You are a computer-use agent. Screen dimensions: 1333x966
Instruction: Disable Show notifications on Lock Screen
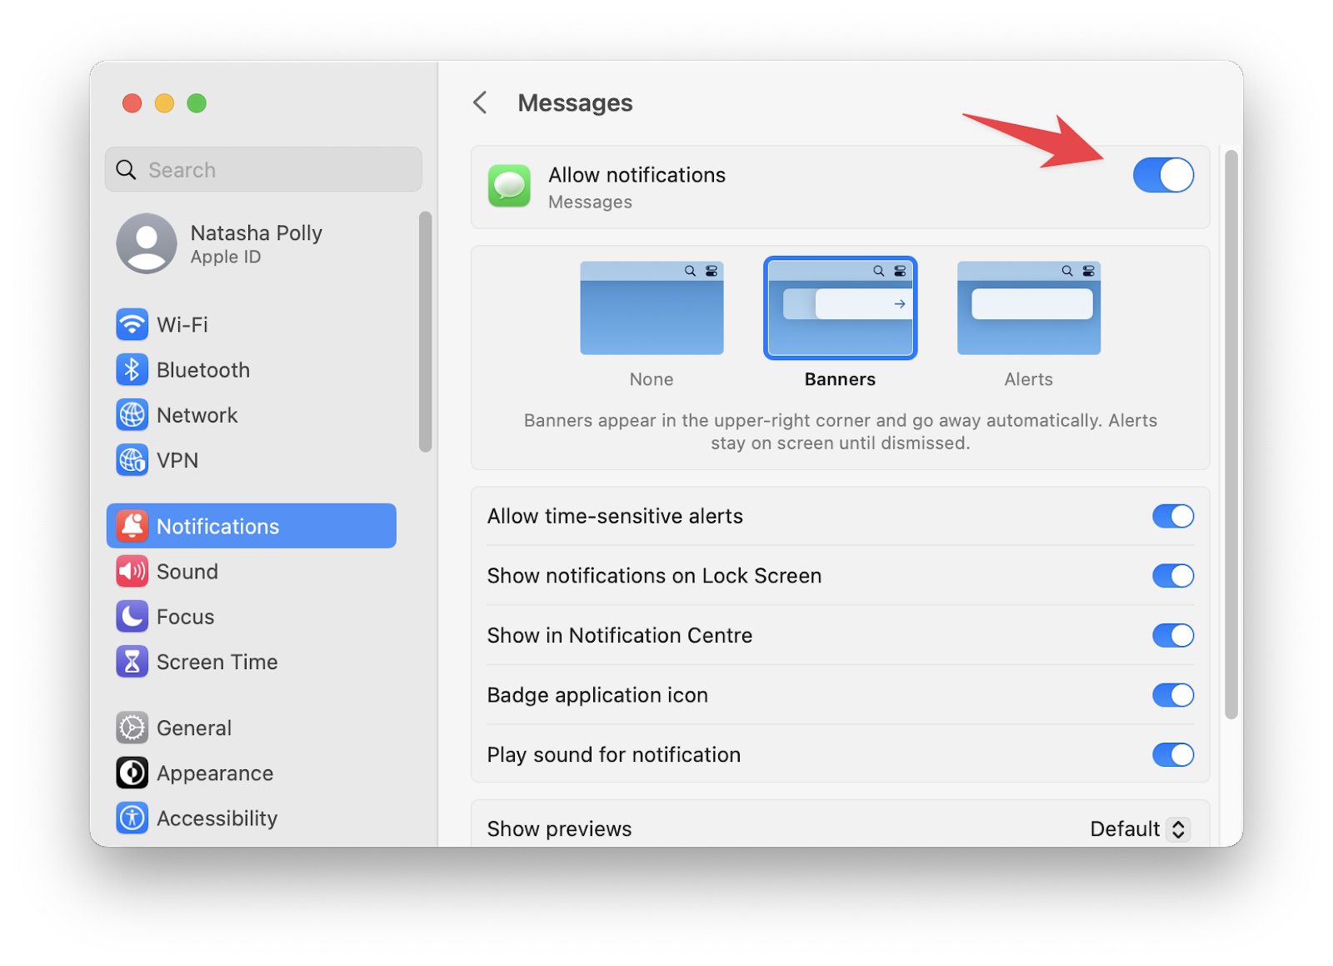coord(1173,575)
